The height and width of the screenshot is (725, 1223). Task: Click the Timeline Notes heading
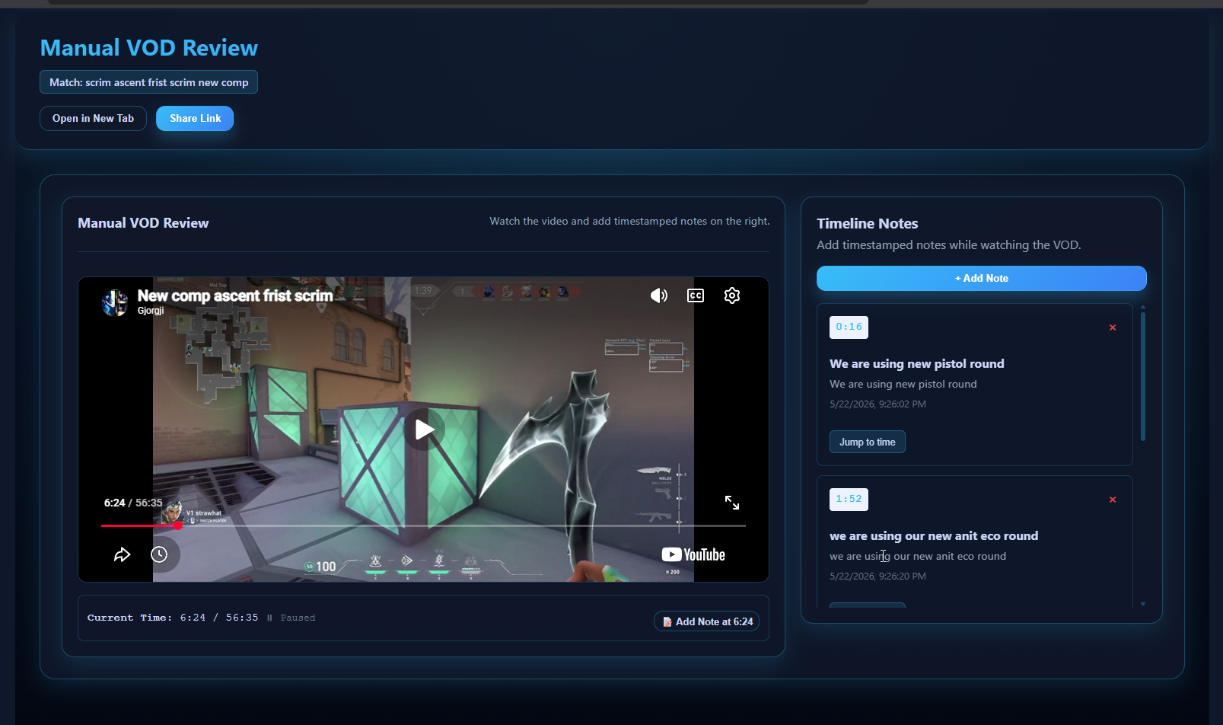(x=867, y=223)
